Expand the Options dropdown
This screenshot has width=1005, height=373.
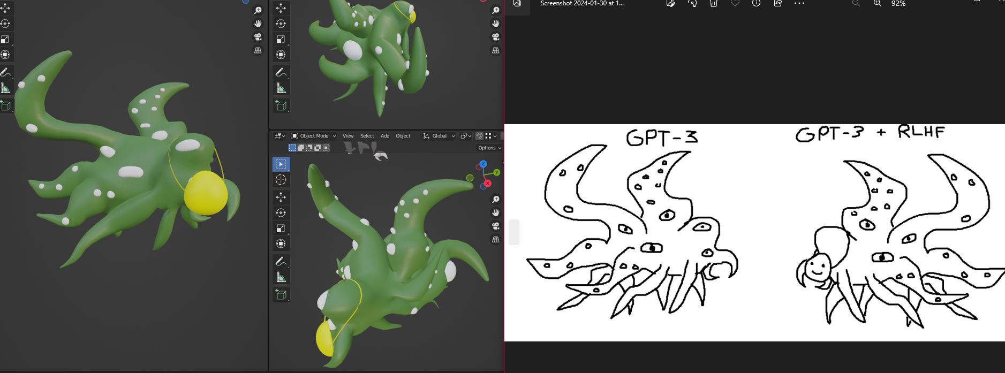pos(489,148)
